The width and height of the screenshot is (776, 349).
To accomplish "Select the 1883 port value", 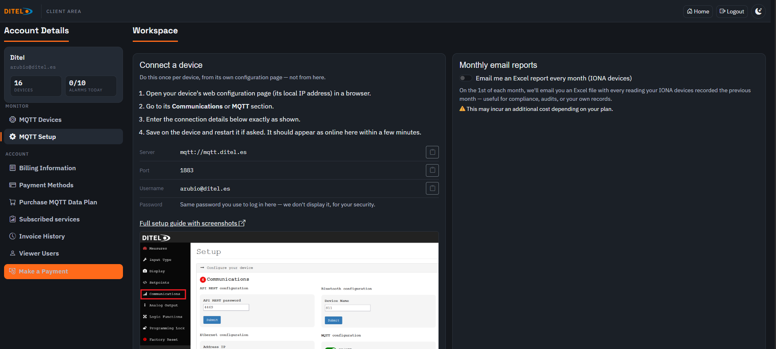I will 187,170.
